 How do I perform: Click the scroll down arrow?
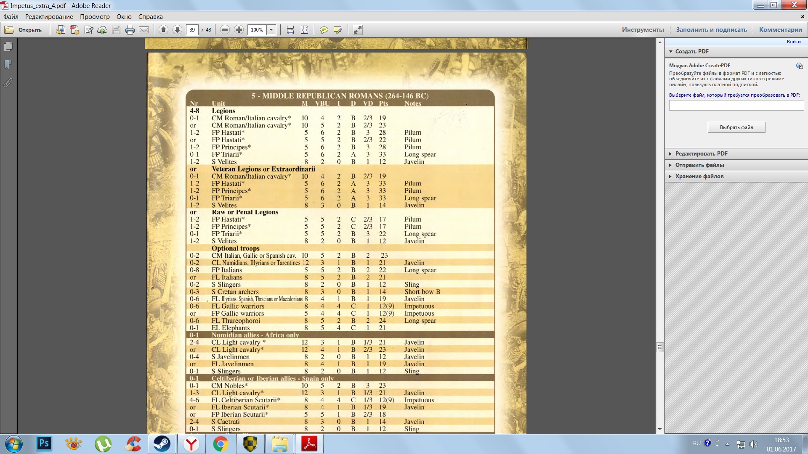click(x=660, y=429)
